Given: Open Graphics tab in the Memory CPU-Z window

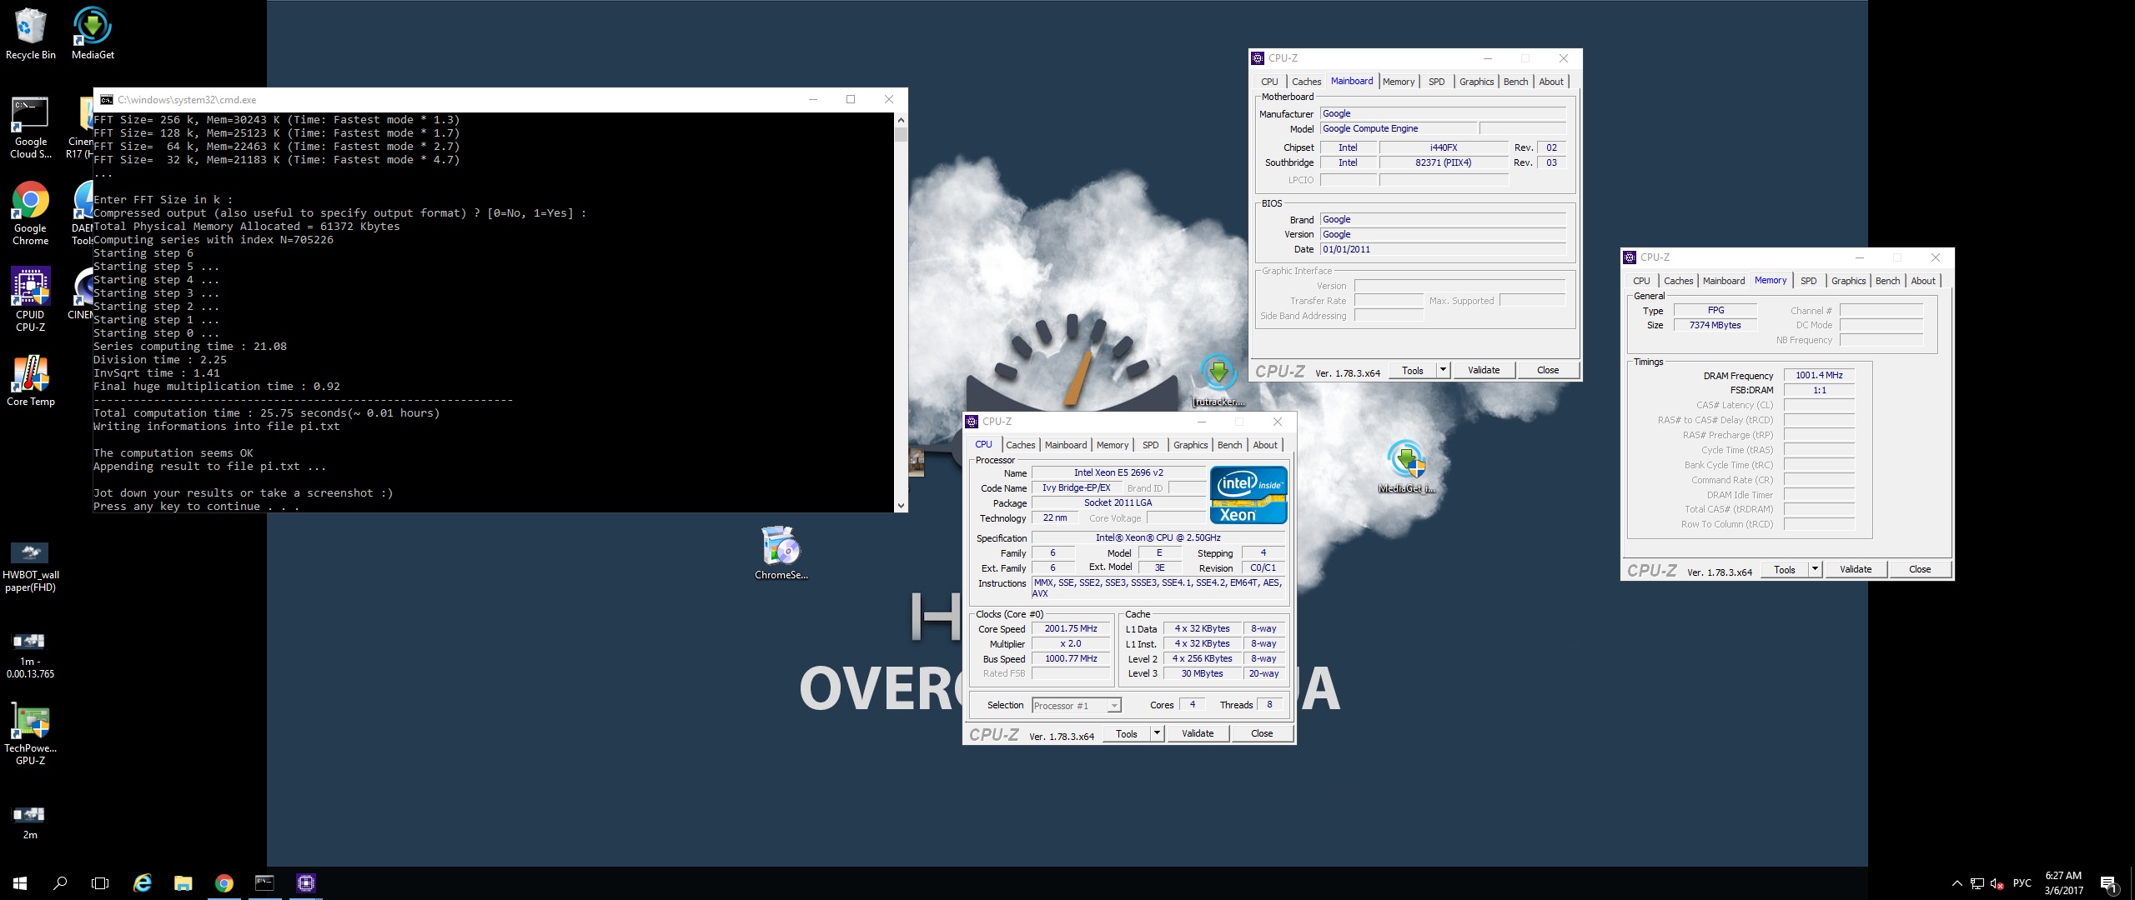Looking at the screenshot, I should pos(1848,281).
